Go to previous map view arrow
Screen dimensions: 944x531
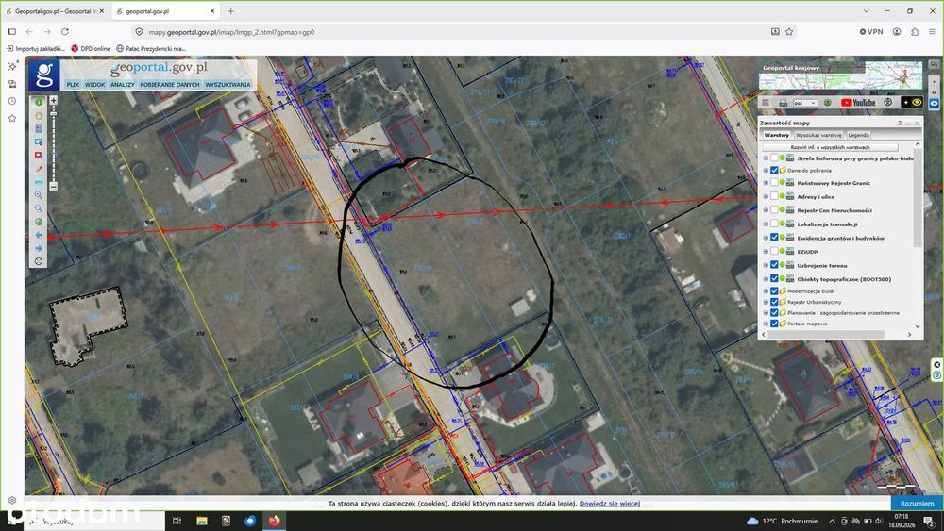(39, 235)
